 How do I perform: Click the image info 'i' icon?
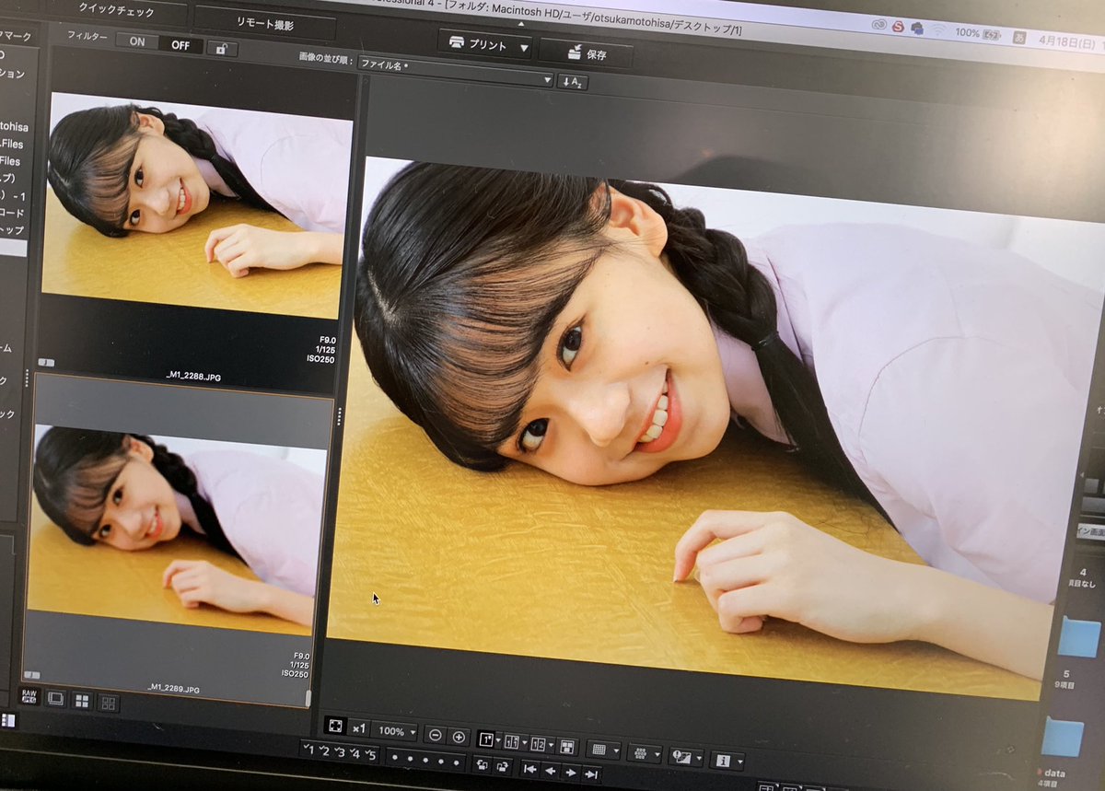[x=723, y=761]
